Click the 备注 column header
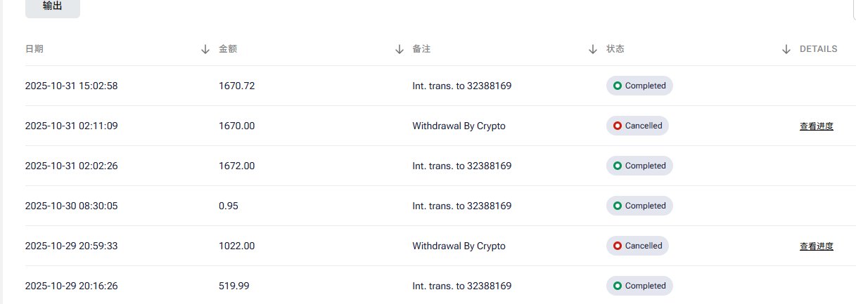This screenshot has width=856, height=304. (x=421, y=49)
